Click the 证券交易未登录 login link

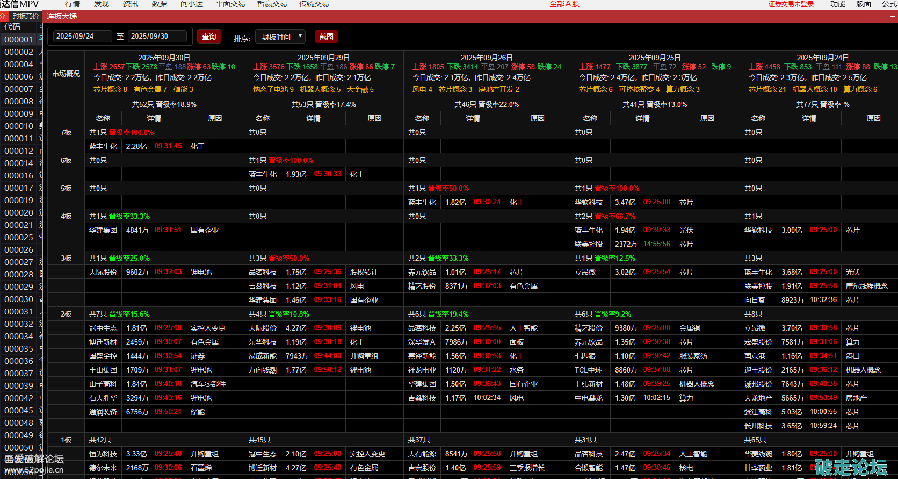791,4
